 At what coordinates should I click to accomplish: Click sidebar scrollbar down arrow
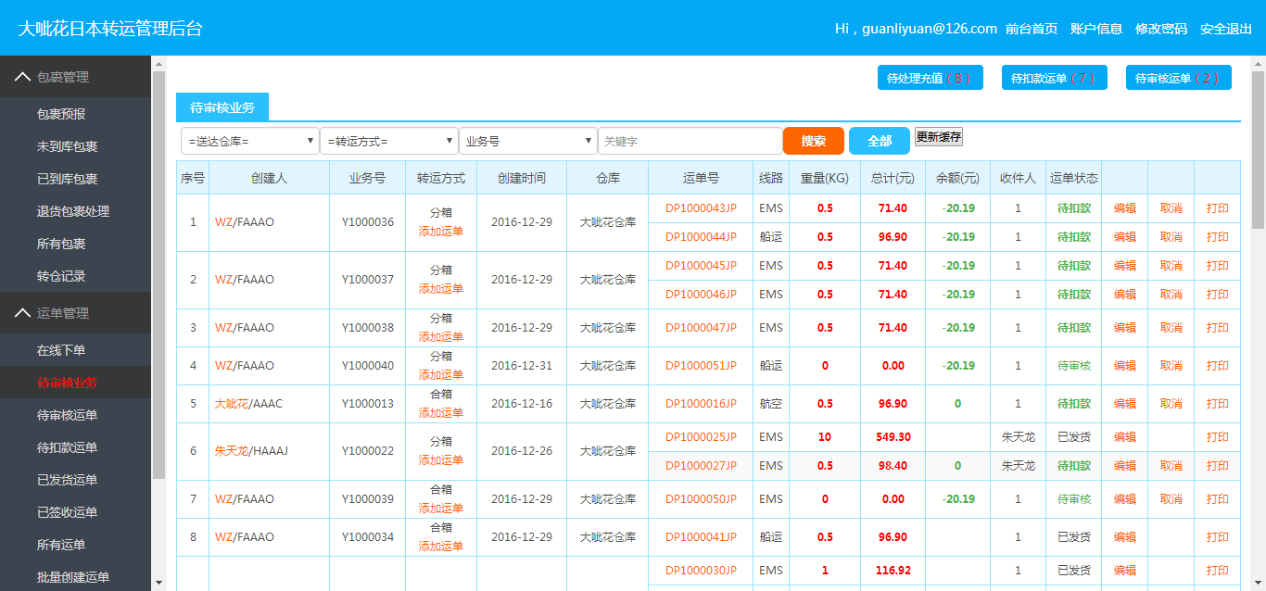(158, 583)
